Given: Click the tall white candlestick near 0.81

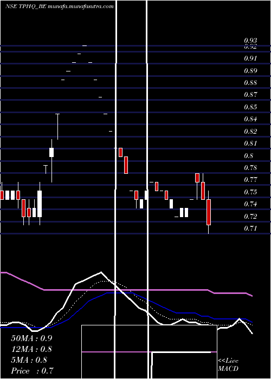Looking at the screenshot, I should (x=51, y=152).
